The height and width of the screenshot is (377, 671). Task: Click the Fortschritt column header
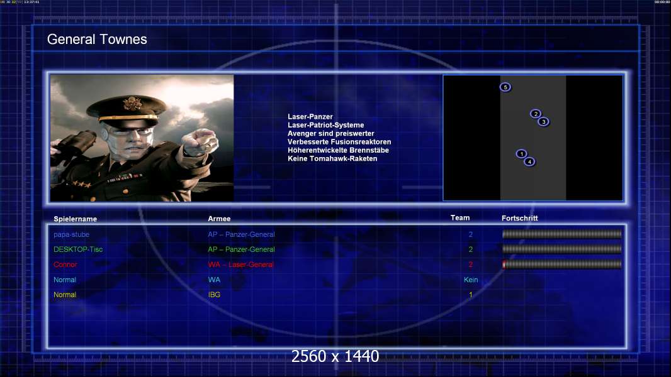click(519, 218)
